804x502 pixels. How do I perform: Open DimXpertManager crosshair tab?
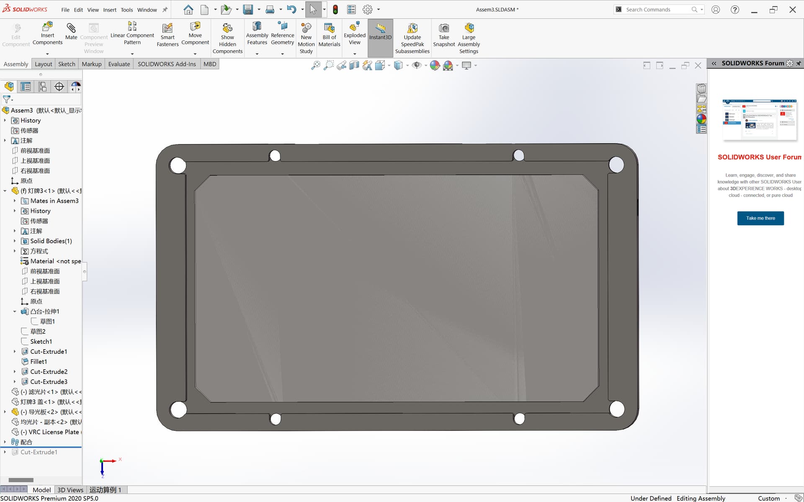tap(59, 87)
